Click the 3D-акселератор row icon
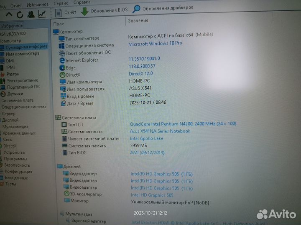The height and width of the screenshot is (225, 301). (x=66, y=194)
